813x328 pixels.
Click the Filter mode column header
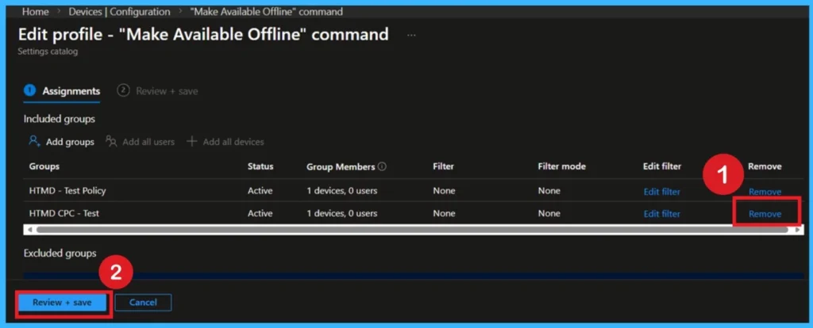coord(562,166)
